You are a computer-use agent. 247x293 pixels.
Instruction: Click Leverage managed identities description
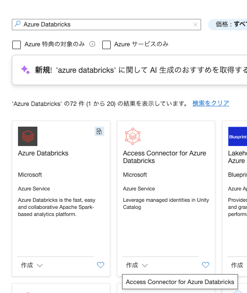[x=166, y=204]
